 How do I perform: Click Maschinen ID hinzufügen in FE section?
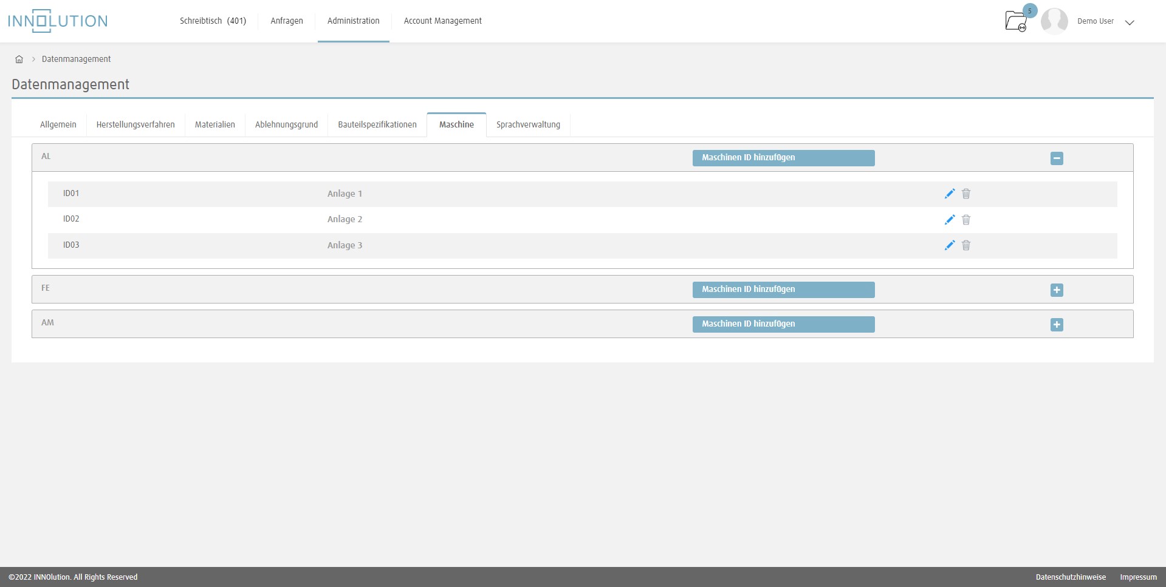(x=783, y=290)
